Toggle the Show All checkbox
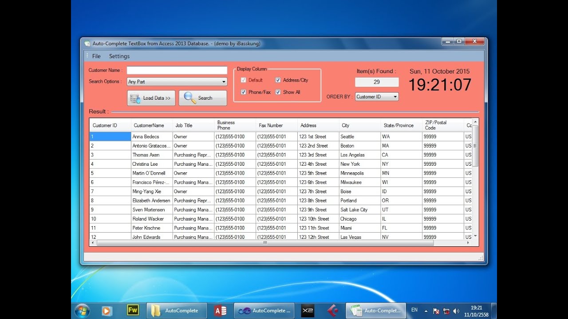This screenshot has width=568, height=319. click(278, 92)
